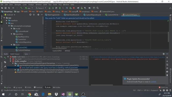Screen dimensions: 172x97
Task: Collapse the Kotlin compiler node
Action: click(10, 61)
